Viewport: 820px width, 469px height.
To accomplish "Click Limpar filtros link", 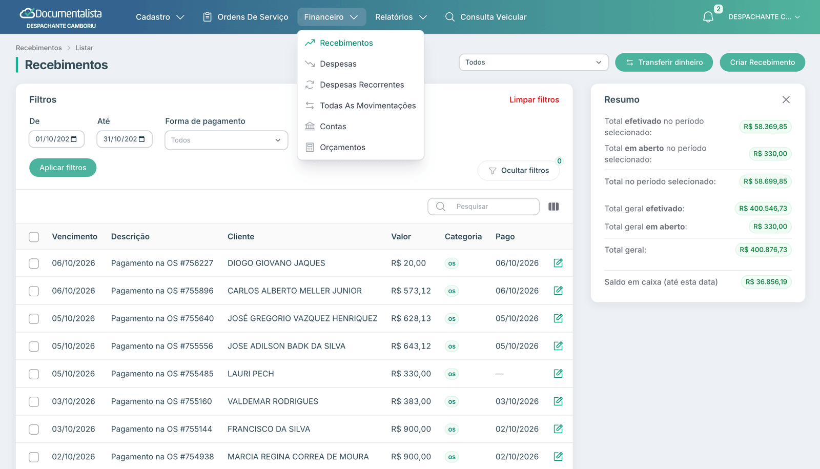I will pos(534,99).
